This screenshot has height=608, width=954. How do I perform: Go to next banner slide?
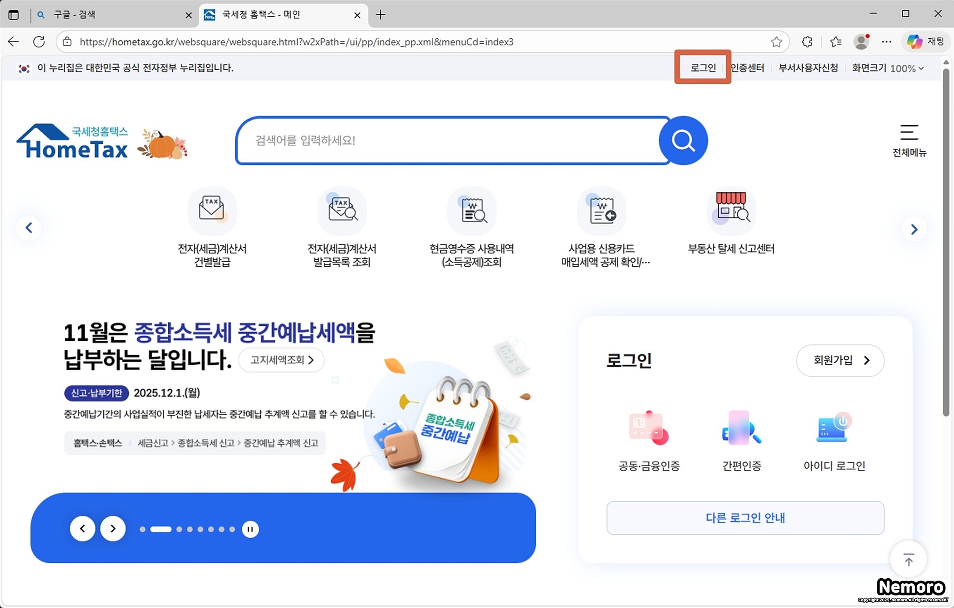pos(113,529)
